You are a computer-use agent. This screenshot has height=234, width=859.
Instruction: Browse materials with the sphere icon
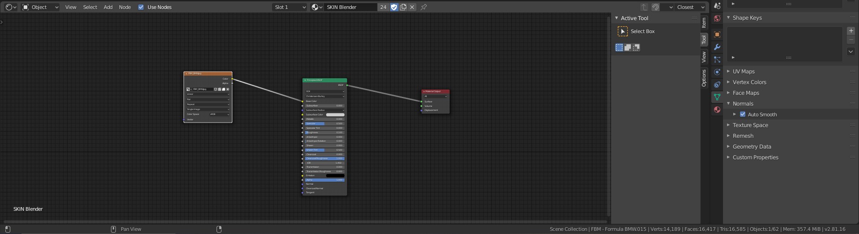[x=317, y=7]
